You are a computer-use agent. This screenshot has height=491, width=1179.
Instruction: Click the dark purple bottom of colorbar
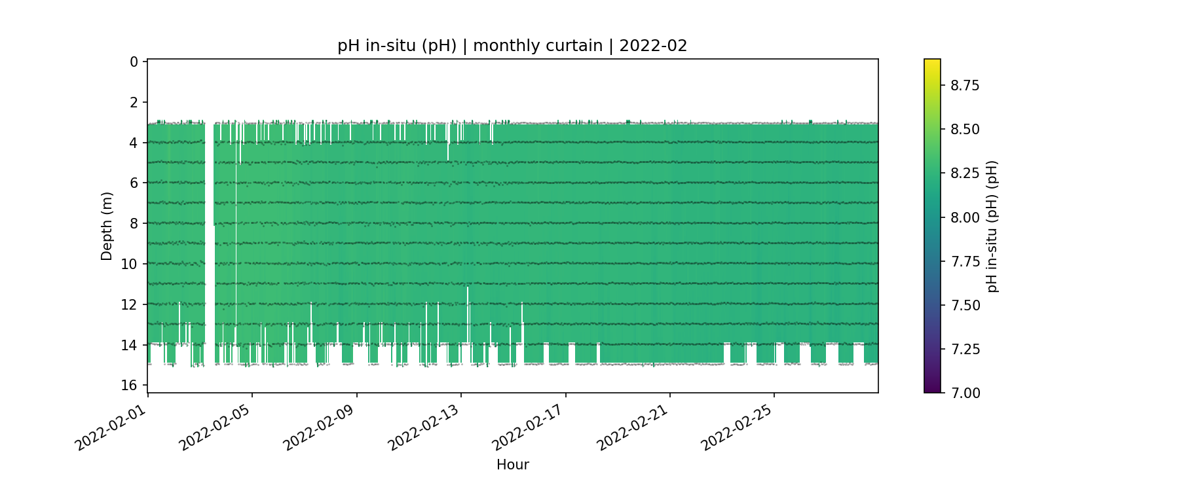[932, 388]
